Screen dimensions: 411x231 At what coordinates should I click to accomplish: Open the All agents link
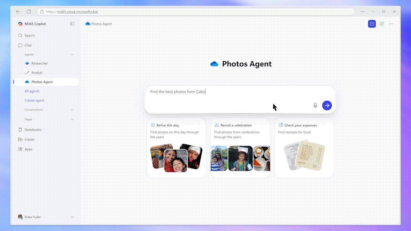(32, 91)
